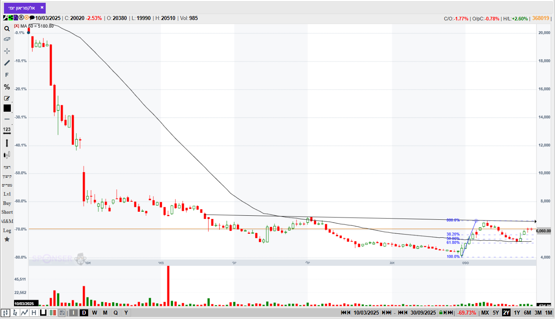555x319 pixels.
Task: Choose the Fibonacci 'F' tool
Action: click(x=7, y=75)
